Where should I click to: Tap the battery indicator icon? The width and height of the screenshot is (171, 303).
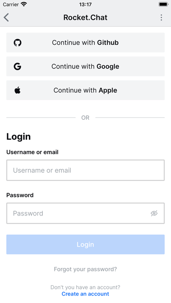tap(163, 4)
